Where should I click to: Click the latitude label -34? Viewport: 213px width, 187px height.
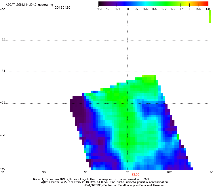(3, 71)
